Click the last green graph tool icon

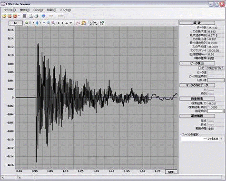102,23
